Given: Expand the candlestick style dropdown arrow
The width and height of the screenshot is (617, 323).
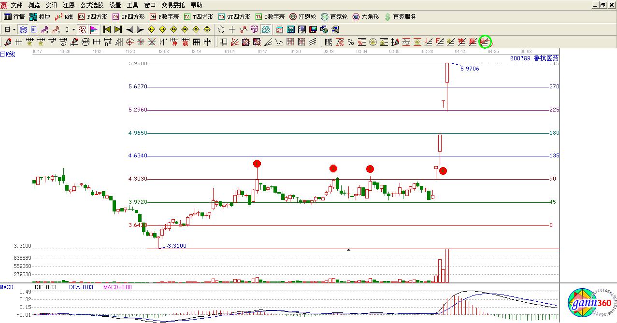Looking at the screenshot, I should [x=73, y=29].
